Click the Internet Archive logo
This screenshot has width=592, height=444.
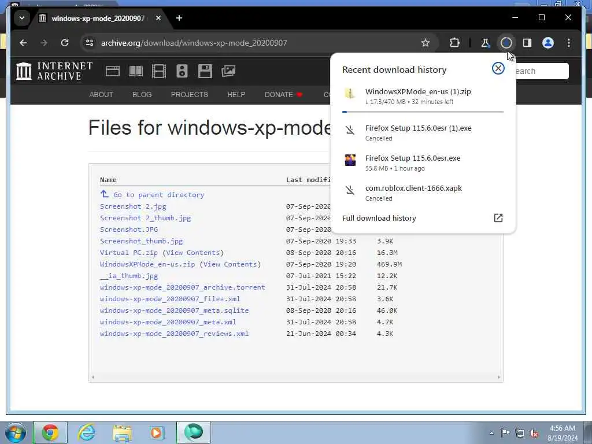pos(54,71)
